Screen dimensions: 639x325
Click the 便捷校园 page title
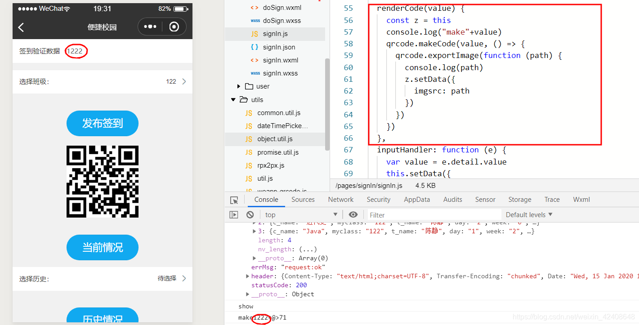click(x=102, y=27)
